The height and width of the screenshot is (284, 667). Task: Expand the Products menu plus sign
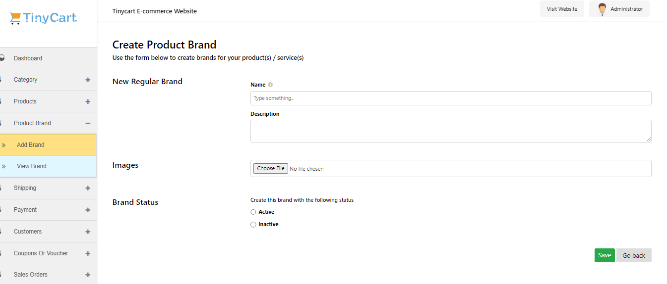(x=88, y=101)
